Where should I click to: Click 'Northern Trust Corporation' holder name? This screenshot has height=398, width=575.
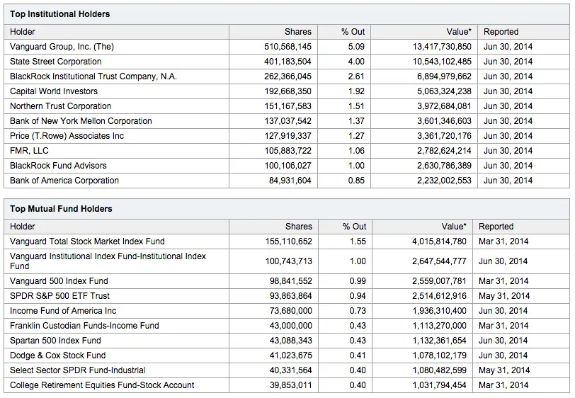pyautogui.click(x=60, y=106)
